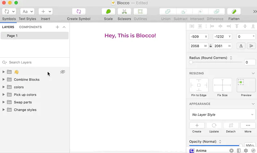
Task: Apply the Intersect boolean operation
Action: 200,12
